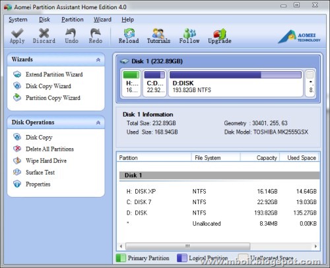Open Tutorials from the toolbar
The height and width of the screenshot is (268, 330).
pyautogui.click(x=158, y=36)
